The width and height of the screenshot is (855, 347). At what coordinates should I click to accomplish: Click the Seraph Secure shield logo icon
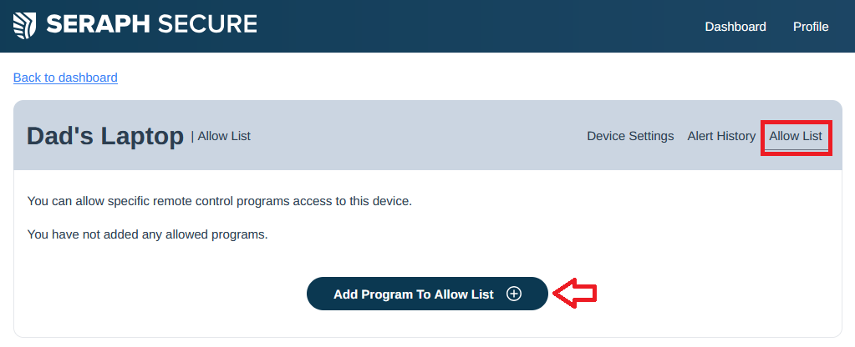pyautogui.click(x=25, y=26)
